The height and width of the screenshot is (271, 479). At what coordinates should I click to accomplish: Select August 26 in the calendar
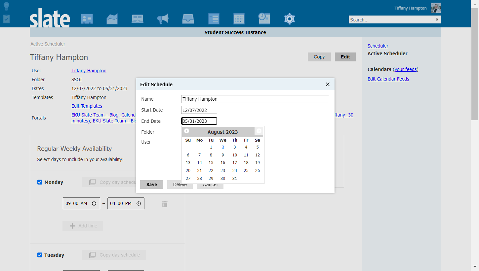(258, 171)
